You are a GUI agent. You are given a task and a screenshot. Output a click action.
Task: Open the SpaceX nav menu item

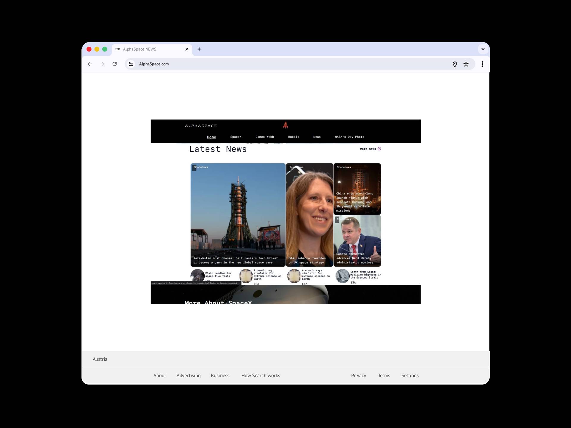point(236,137)
